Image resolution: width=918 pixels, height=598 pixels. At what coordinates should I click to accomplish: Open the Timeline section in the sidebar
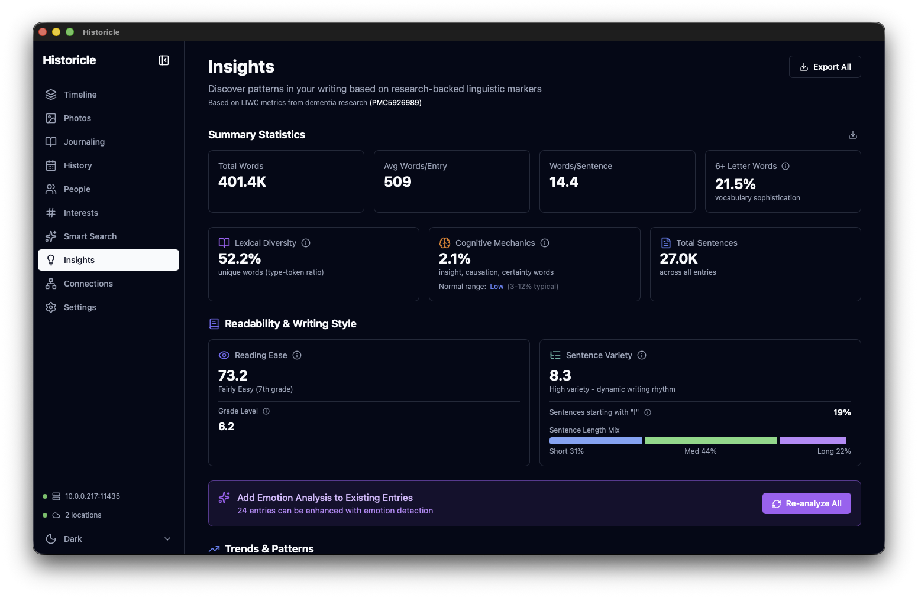pyautogui.click(x=79, y=95)
